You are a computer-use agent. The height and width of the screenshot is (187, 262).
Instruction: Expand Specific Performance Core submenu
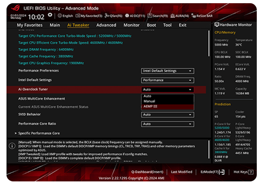click(39, 133)
